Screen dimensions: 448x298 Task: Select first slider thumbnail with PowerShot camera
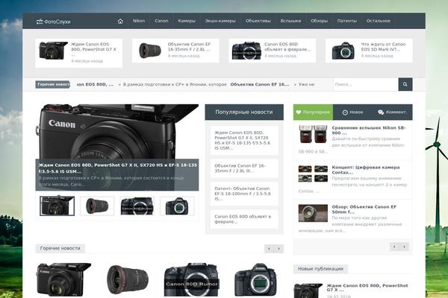click(x=57, y=206)
